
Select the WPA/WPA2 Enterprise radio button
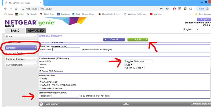tap(41, 88)
